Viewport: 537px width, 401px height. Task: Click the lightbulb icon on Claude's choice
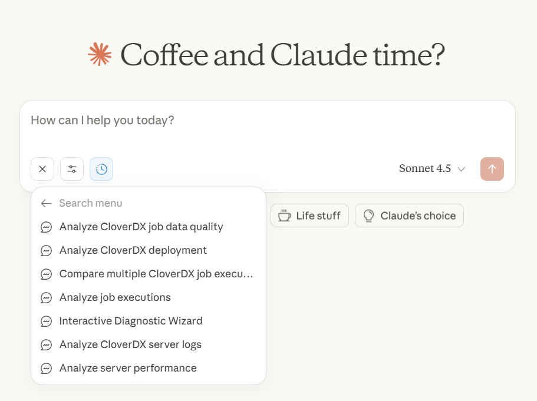[368, 216]
